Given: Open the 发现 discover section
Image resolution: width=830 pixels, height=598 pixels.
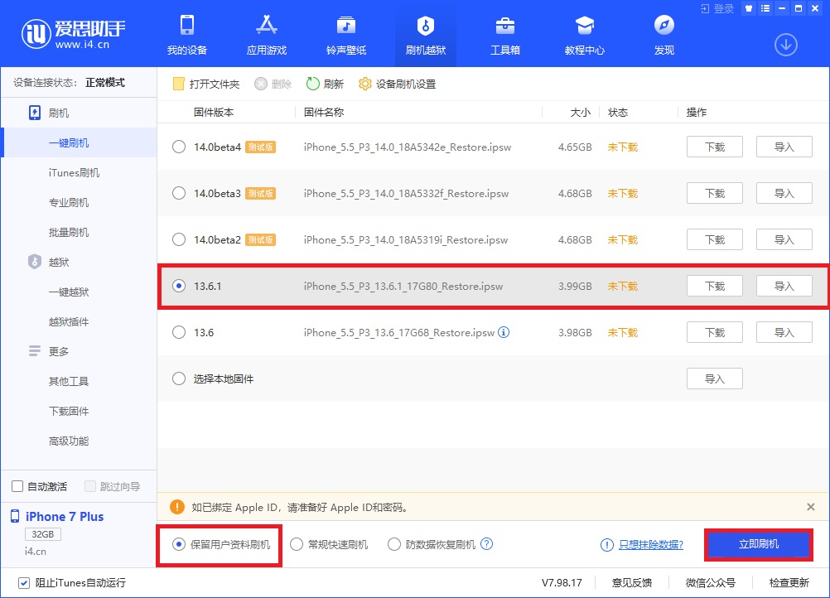Looking at the screenshot, I should 663,33.
